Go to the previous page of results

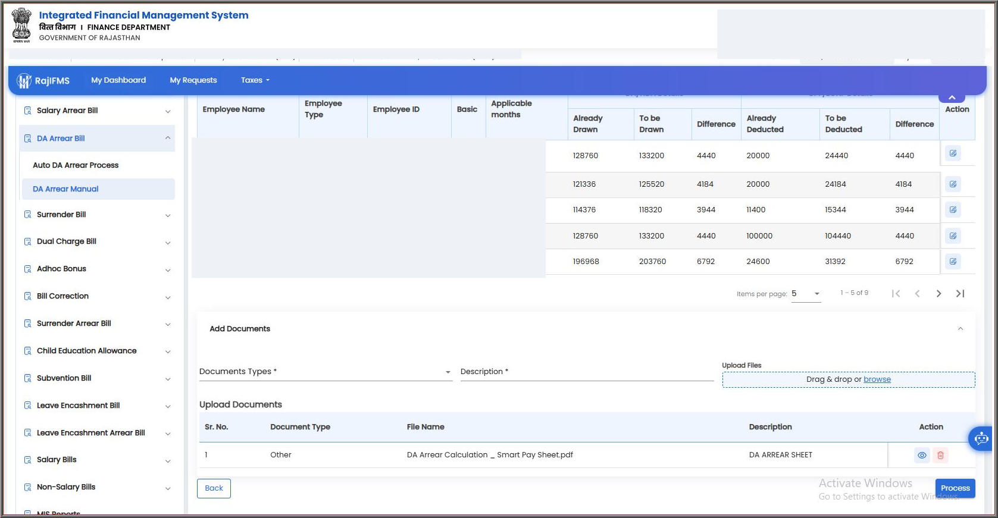pos(917,293)
